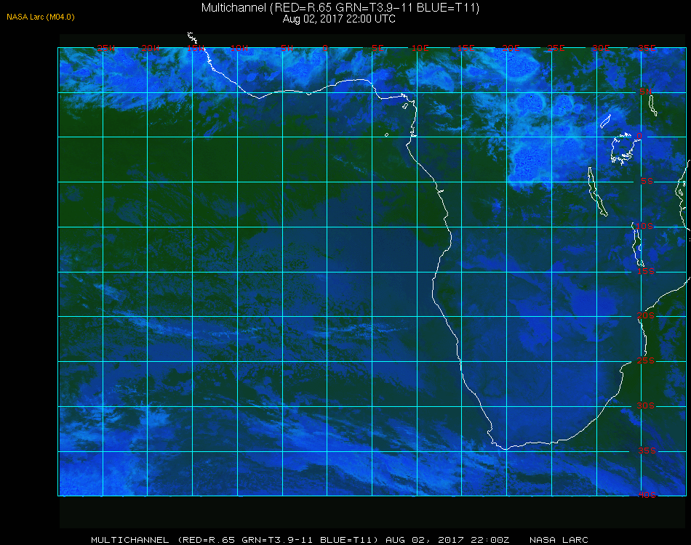Click the bottom 'AUG 02, 2017 22:00Z' caption

447,540
